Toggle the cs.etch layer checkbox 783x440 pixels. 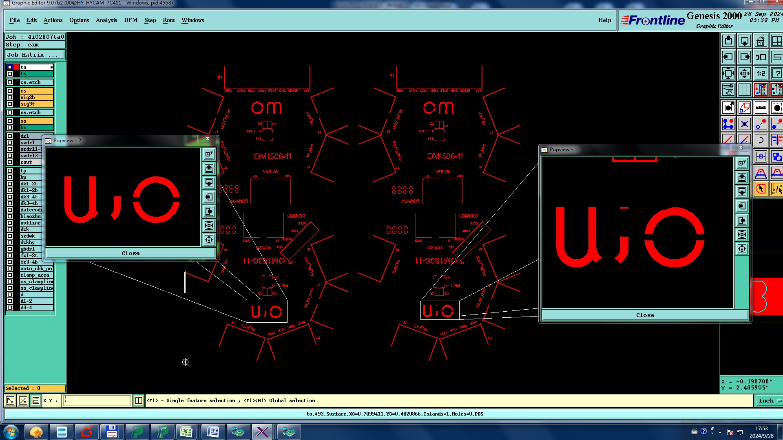[x=10, y=82]
